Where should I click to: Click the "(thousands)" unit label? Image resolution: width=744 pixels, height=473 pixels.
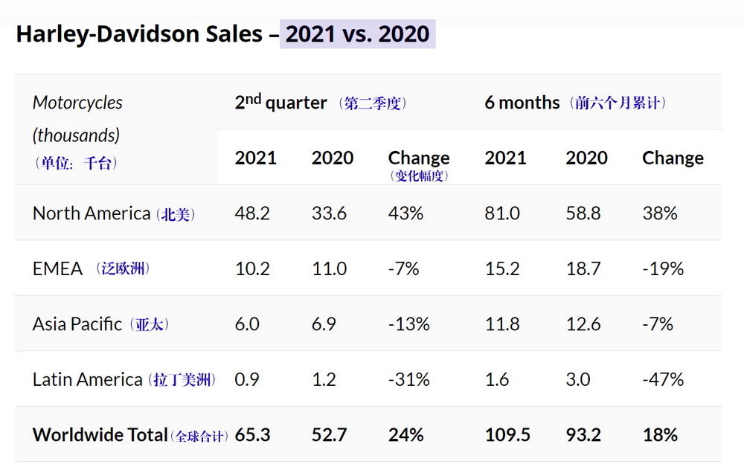(x=76, y=135)
